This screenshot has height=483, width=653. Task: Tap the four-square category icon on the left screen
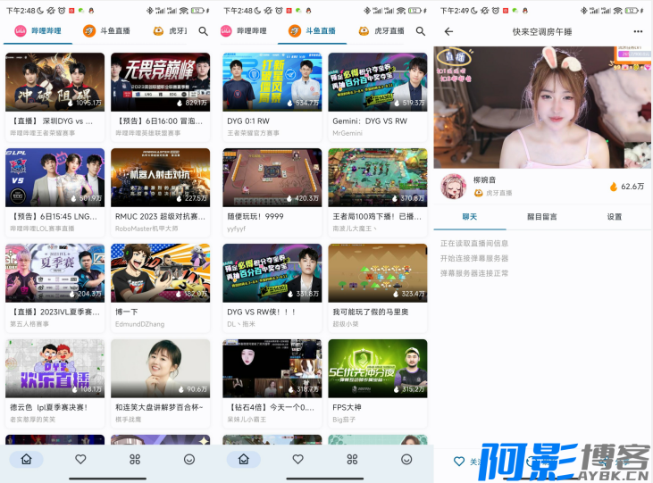(x=135, y=459)
